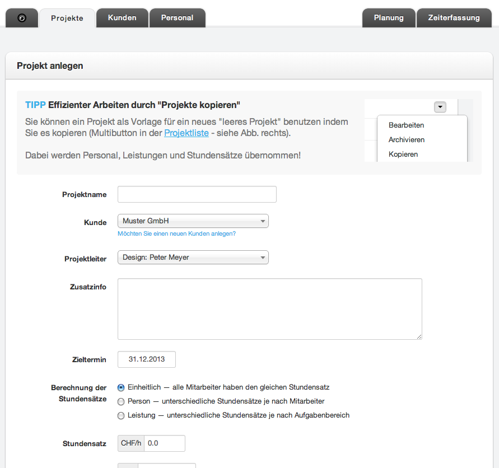Click the CHF/h unit label
The image size is (499, 468).
(x=131, y=443)
